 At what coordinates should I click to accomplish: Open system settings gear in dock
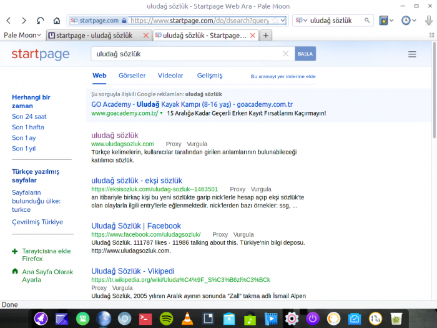(292, 319)
